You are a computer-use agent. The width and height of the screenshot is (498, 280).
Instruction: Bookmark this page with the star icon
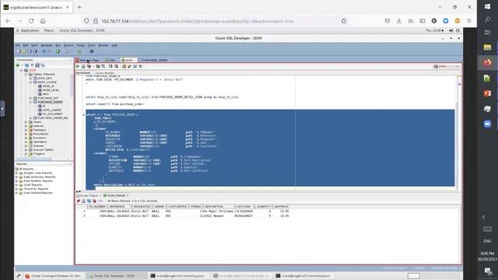pyautogui.click(x=344, y=21)
